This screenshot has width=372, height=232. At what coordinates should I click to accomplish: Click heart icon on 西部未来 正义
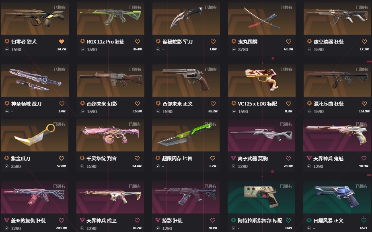point(213,104)
